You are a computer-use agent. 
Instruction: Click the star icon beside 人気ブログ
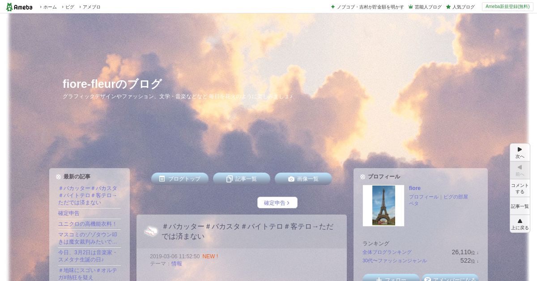click(x=448, y=7)
